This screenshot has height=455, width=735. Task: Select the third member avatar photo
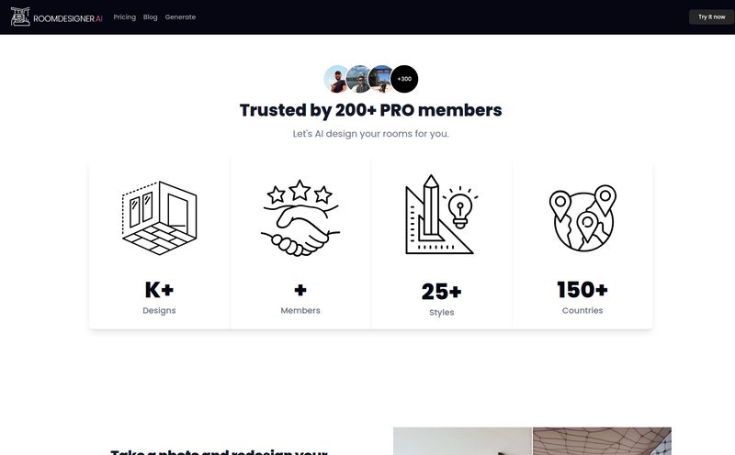tap(379, 79)
